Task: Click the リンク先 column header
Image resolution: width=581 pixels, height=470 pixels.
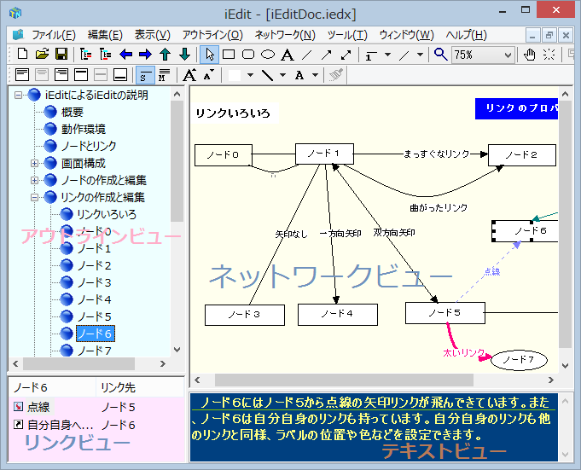Action: 140,387
